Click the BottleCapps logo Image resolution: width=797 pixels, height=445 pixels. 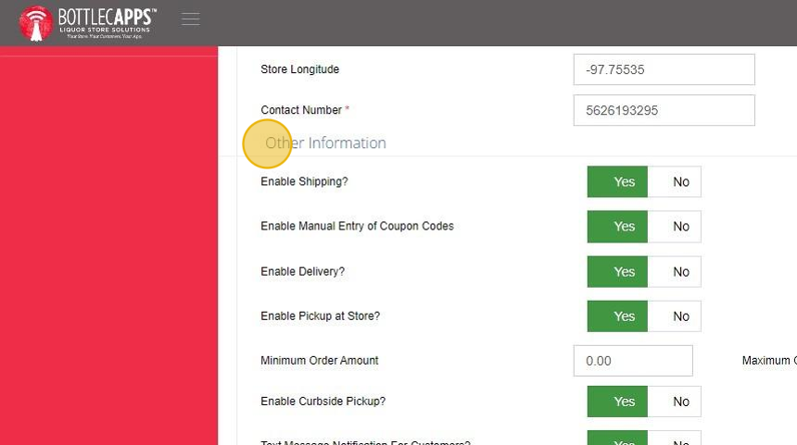pos(87,23)
